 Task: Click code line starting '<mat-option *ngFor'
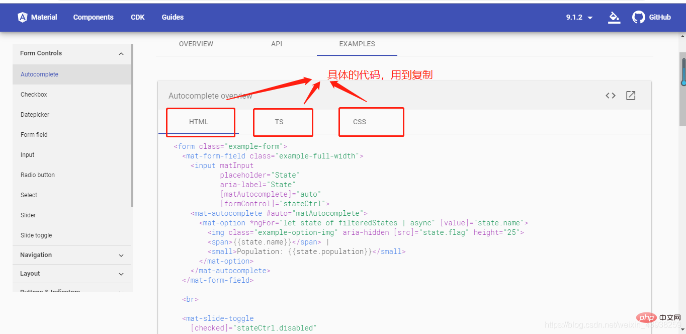coord(364,223)
